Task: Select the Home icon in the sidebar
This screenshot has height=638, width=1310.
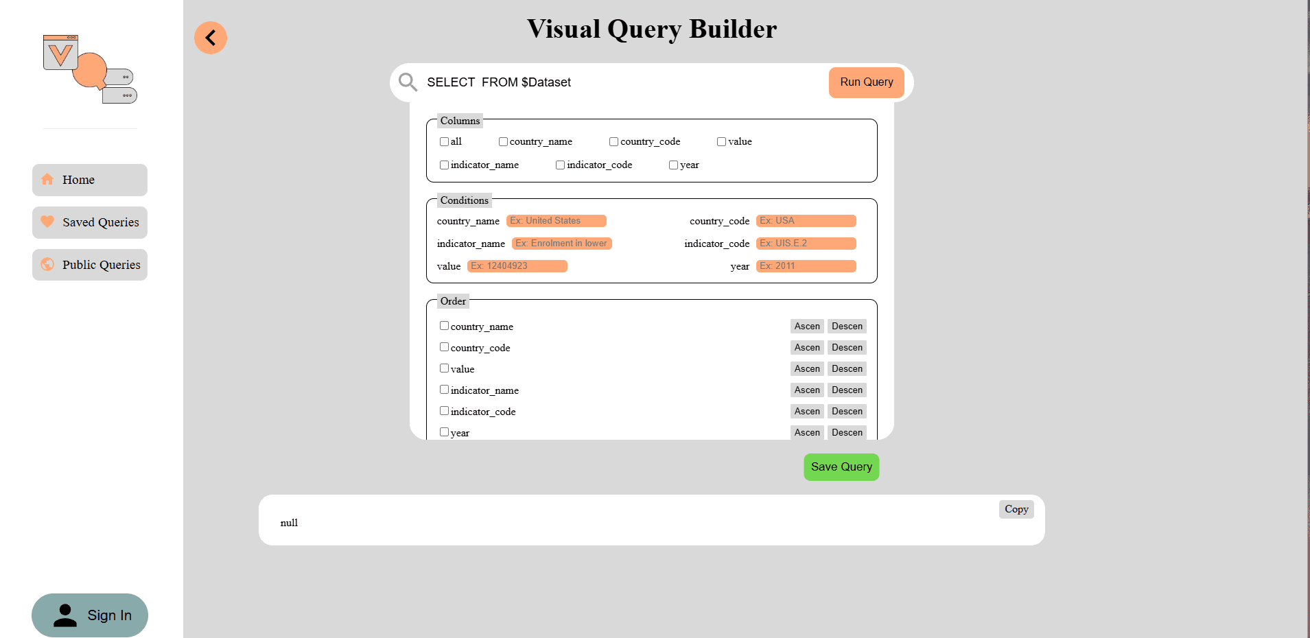Action: [x=47, y=180]
